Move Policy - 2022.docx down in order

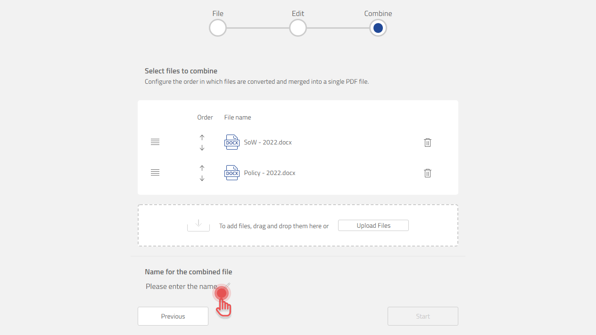(202, 178)
